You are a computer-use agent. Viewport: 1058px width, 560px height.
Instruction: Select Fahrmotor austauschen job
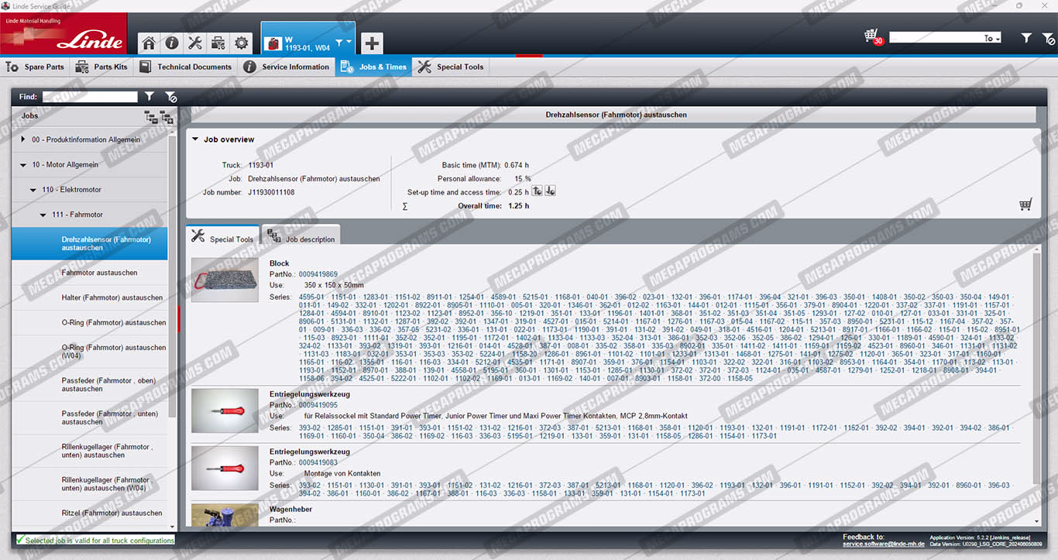[x=89, y=273]
